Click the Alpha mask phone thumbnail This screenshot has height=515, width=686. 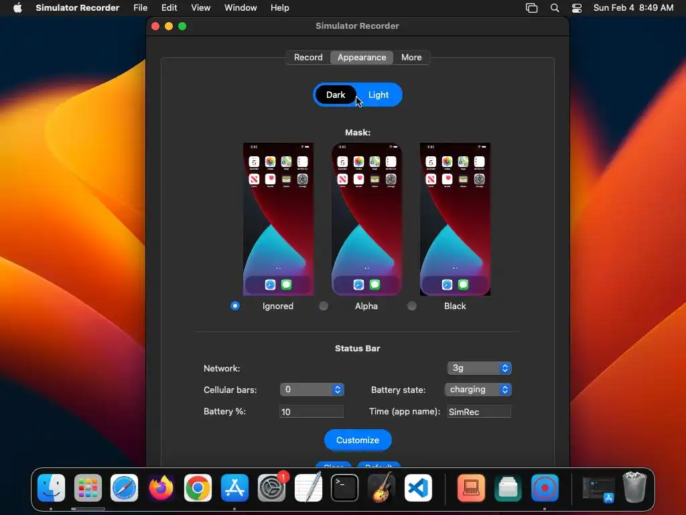366,219
